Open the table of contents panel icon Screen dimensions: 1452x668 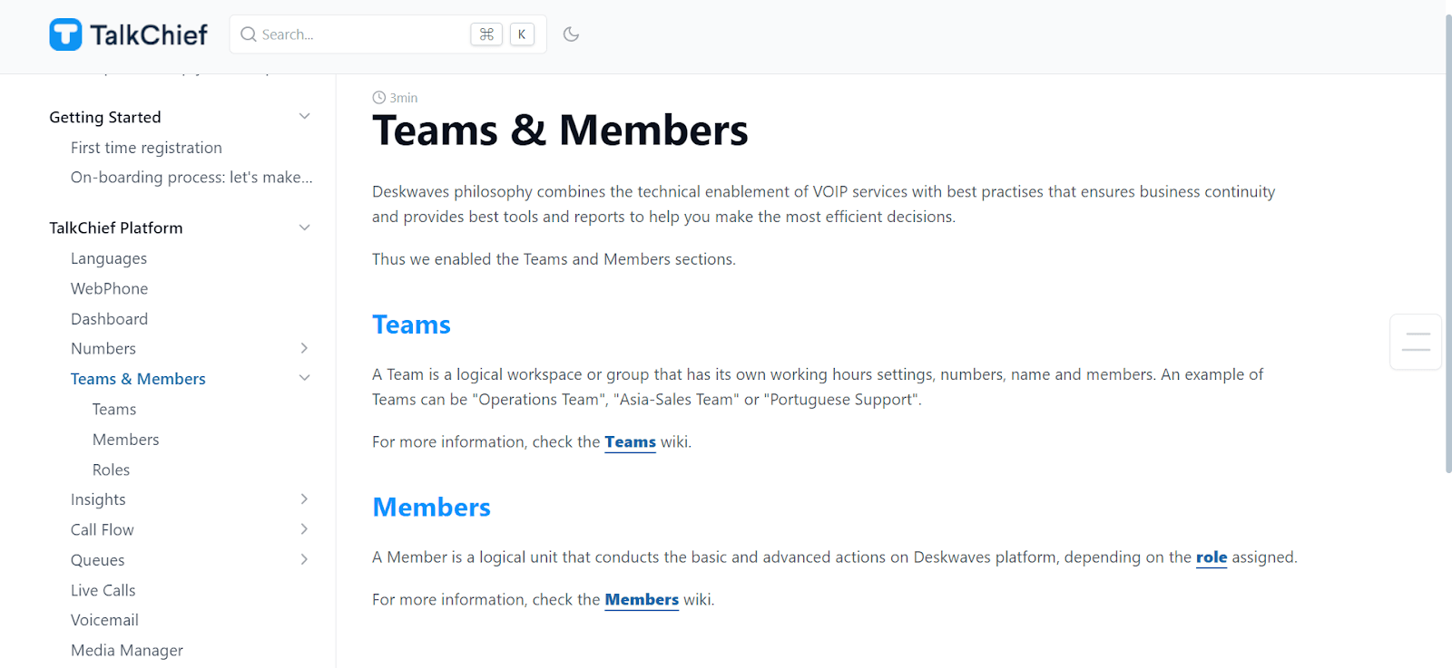pyautogui.click(x=1416, y=342)
